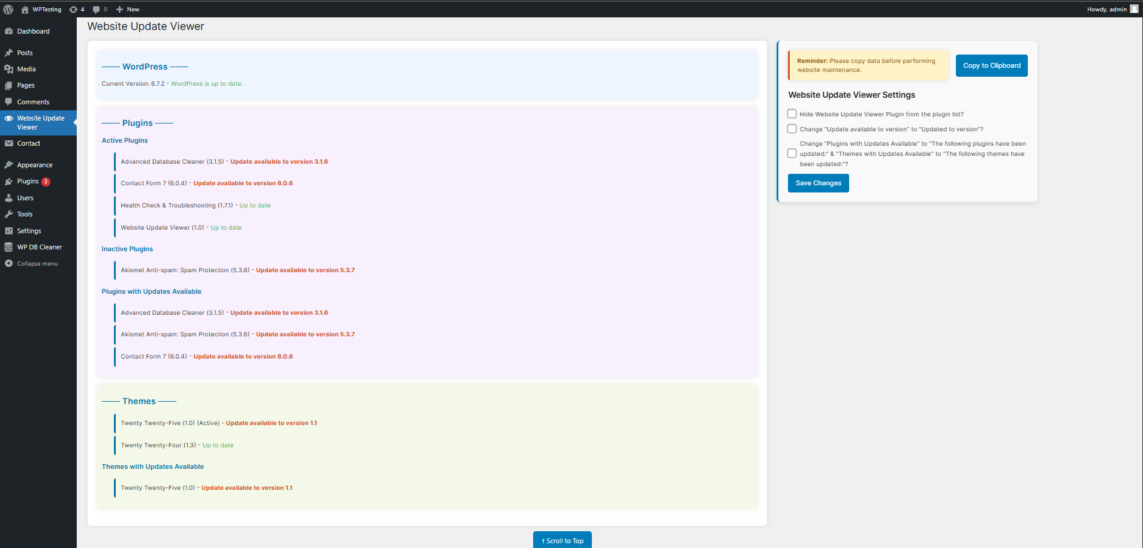Click Twenty Twenty-Four (1.3) theme entry
Viewport: 1143px width, 548px height.
coord(177,445)
